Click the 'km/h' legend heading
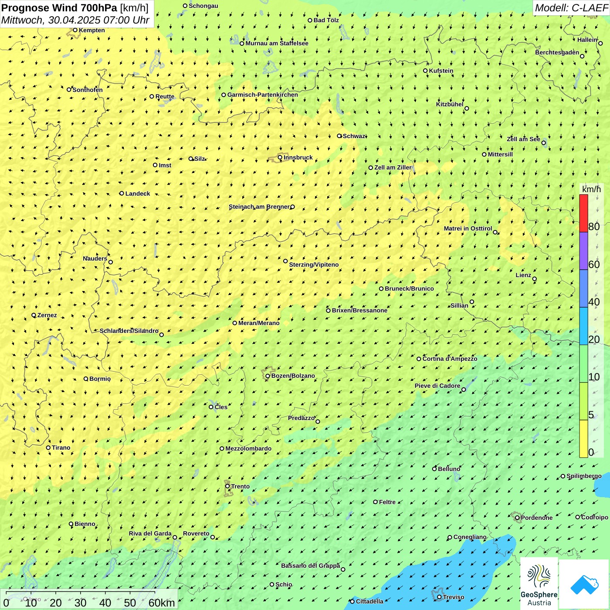 pos(591,189)
